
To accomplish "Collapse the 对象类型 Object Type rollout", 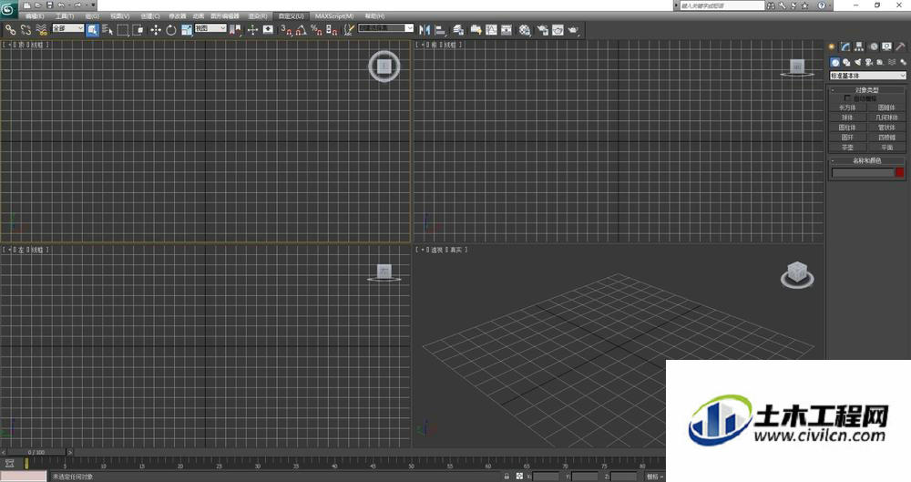I will 867,90.
